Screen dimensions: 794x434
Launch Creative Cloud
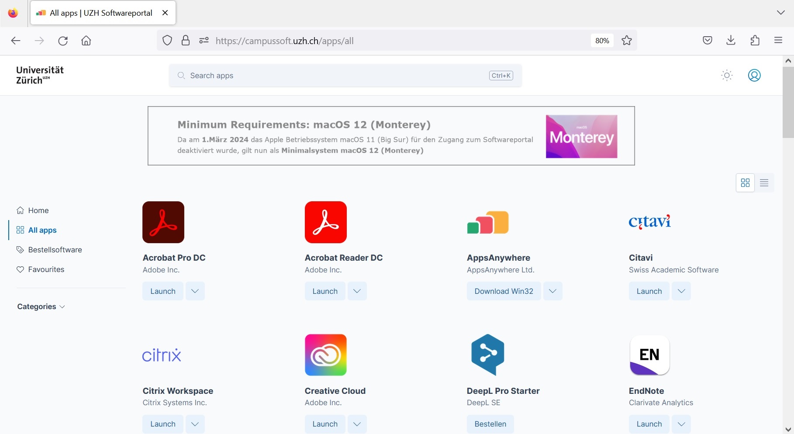pyautogui.click(x=325, y=424)
